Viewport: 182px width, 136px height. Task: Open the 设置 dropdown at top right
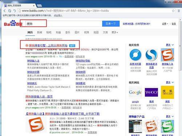tap(165, 24)
